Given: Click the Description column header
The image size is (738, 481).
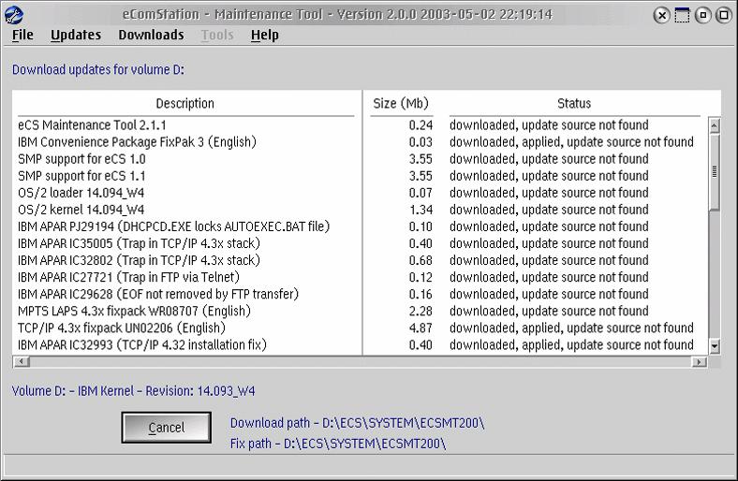Looking at the screenshot, I should [185, 104].
